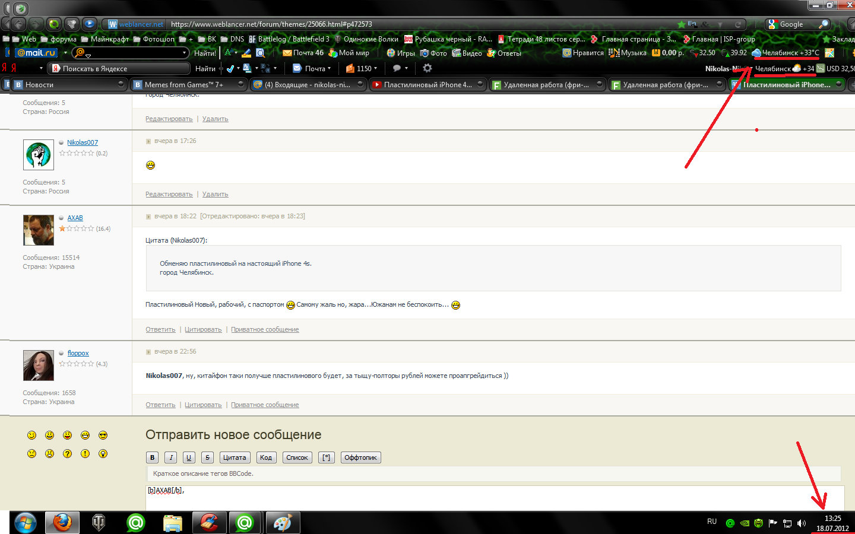
Task: Open the 1150 counter dropdown
Action: point(376,68)
